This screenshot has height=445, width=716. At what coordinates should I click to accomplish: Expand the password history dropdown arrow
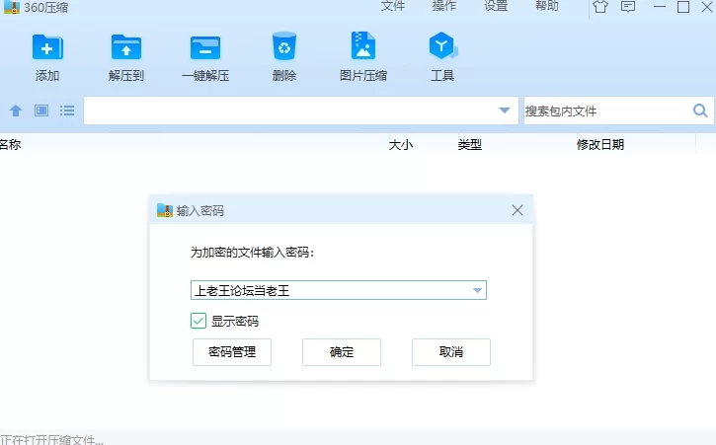[x=478, y=291]
